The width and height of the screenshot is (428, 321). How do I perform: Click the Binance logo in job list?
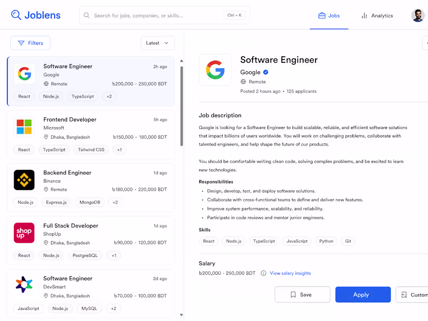[x=24, y=180]
